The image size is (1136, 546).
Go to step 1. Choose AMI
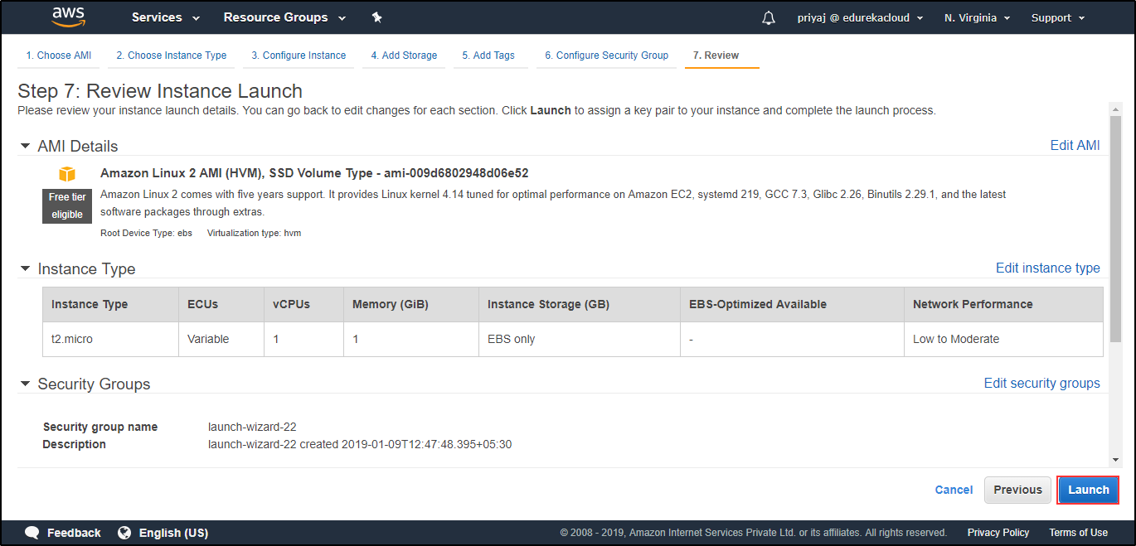click(x=58, y=56)
